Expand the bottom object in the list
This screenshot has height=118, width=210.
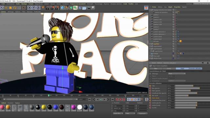[x=150, y=58]
